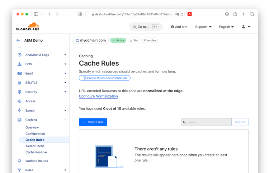
Task: Expand the Speed menu arrow
Action: point(65,110)
